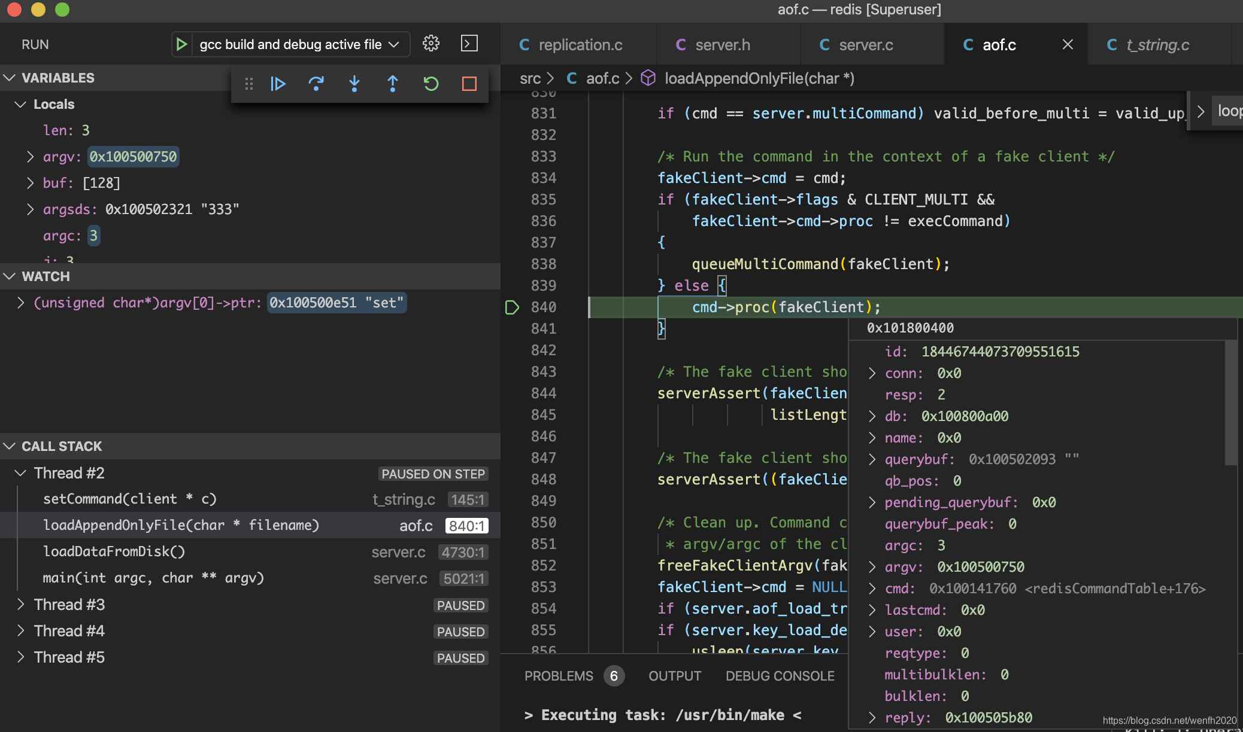Expand querybuf in hover tooltip

(x=872, y=459)
